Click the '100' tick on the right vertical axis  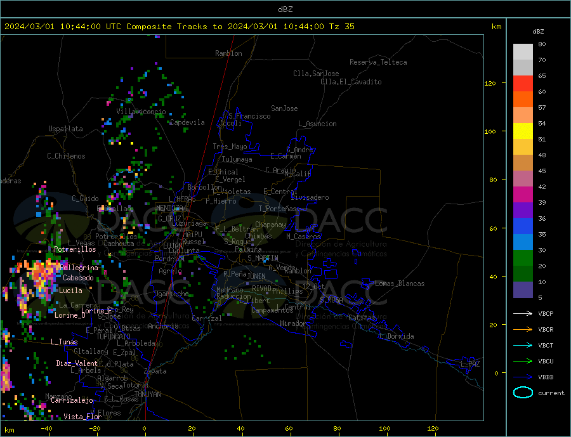coord(490,131)
